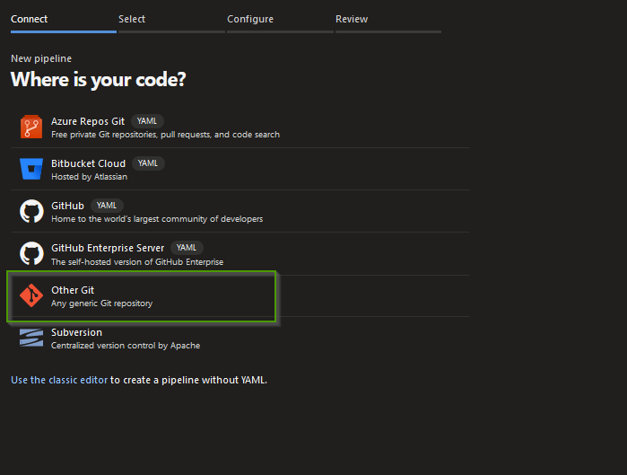Jump to the Review step tab
The width and height of the screenshot is (627, 475).
(352, 19)
